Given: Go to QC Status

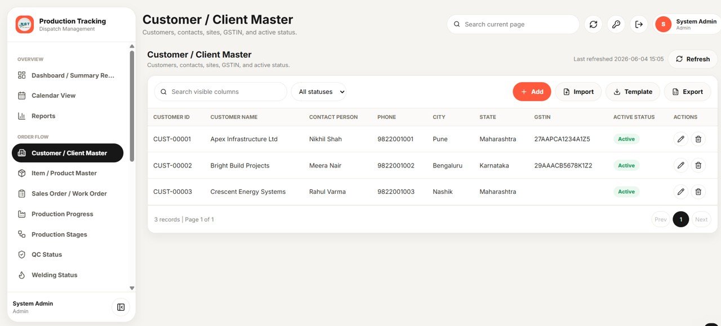Looking at the screenshot, I should coord(68,255).
